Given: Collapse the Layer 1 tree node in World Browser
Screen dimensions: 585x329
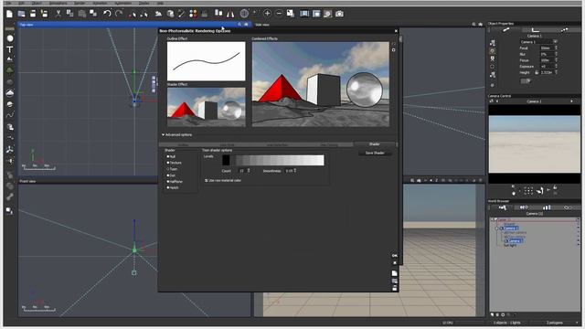Looking at the screenshot, I should click(x=493, y=219).
